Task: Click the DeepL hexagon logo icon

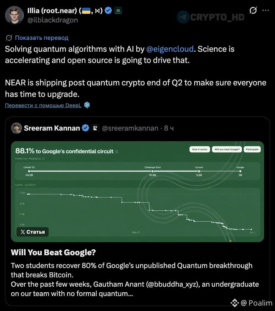Action: tap(87, 105)
